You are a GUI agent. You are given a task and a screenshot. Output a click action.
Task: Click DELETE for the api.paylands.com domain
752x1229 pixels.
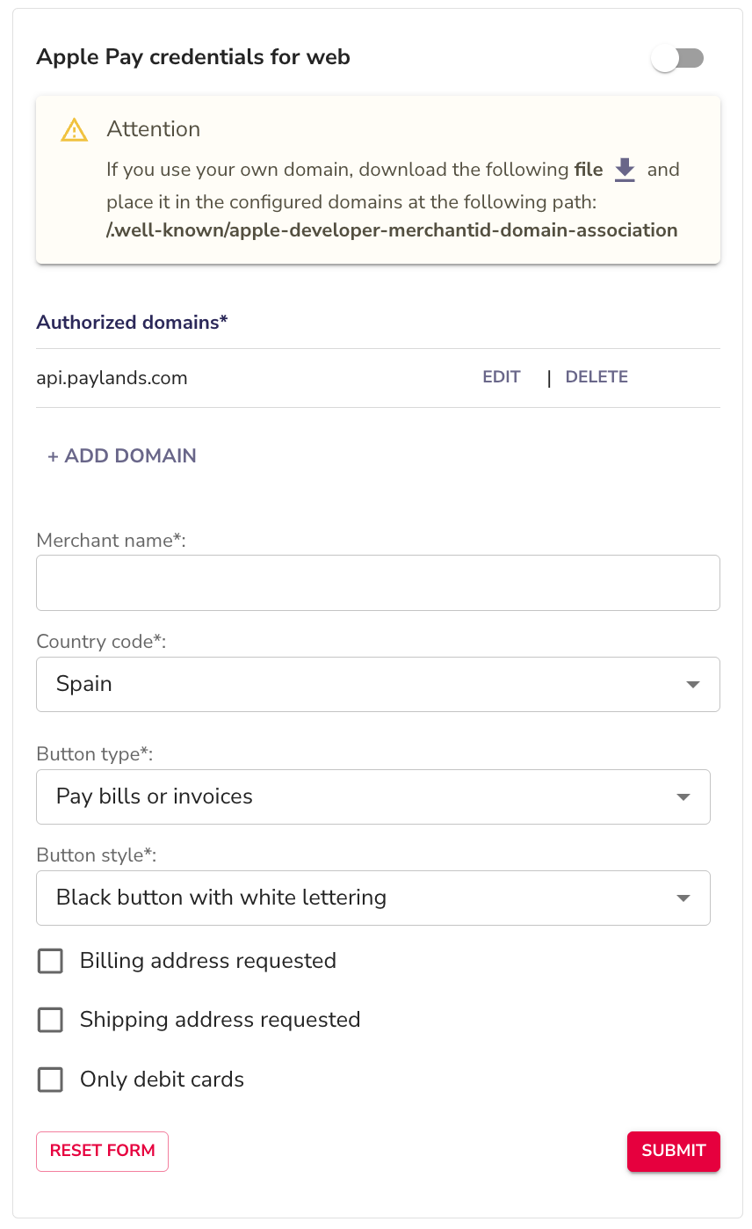tap(597, 376)
